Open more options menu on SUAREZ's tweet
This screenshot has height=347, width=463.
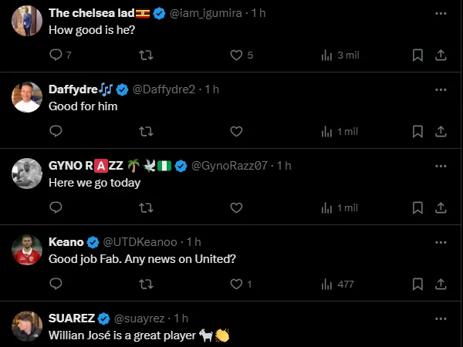coord(440,318)
